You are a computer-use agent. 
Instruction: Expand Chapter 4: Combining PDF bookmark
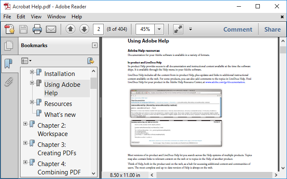tap(25, 162)
